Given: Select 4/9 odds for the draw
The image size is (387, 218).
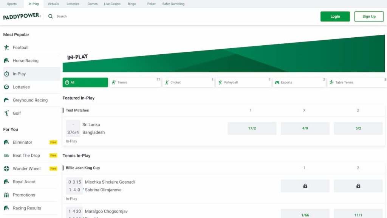Looking at the screenshot, I should (x=305, y=128).
